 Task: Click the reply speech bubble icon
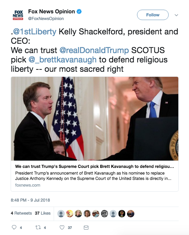click(x=14, y=227)
